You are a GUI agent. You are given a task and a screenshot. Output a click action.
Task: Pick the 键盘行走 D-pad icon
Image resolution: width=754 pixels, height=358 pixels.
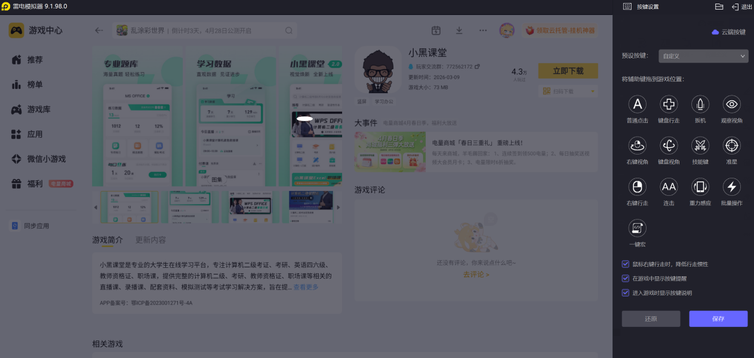(669, 104)
